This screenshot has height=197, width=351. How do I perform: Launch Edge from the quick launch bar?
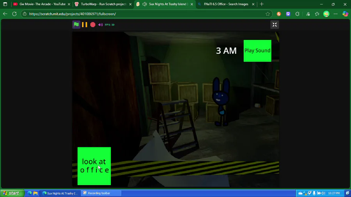click(x=30, y=193)
